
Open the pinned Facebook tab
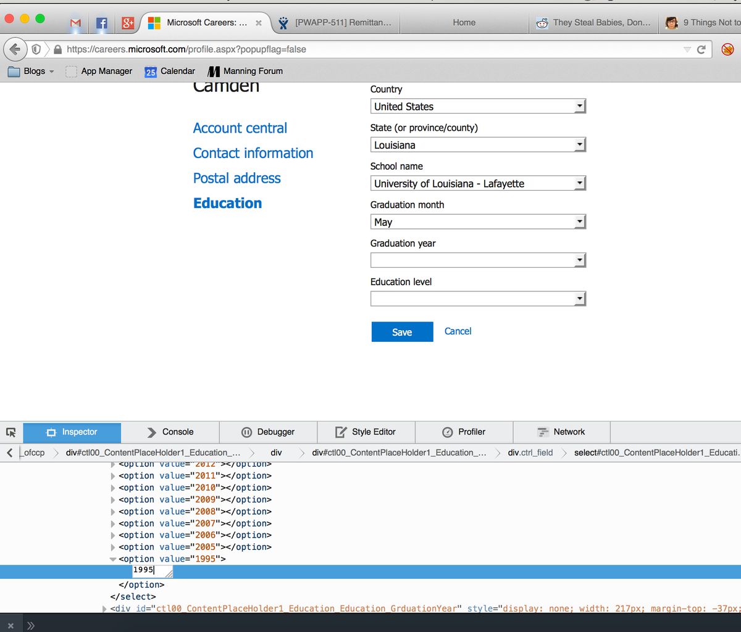tap(102, 23)
